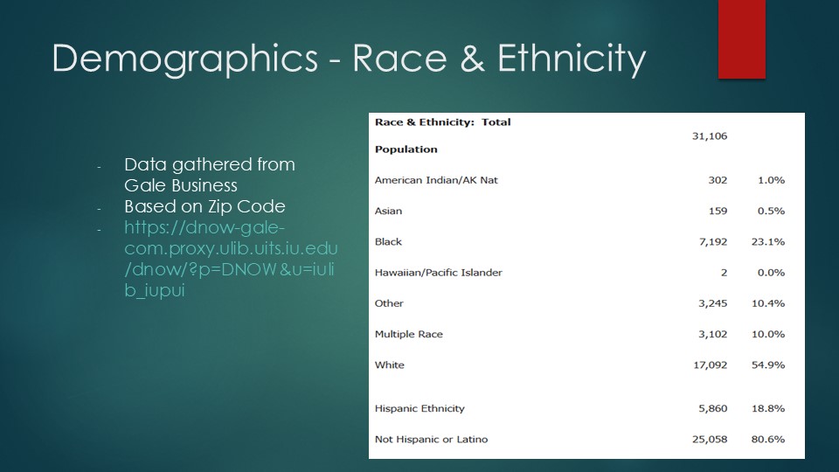Select the Hispanic Ethnicity row label
Viewport: 839px width, 472px height.
coord(419,408)
